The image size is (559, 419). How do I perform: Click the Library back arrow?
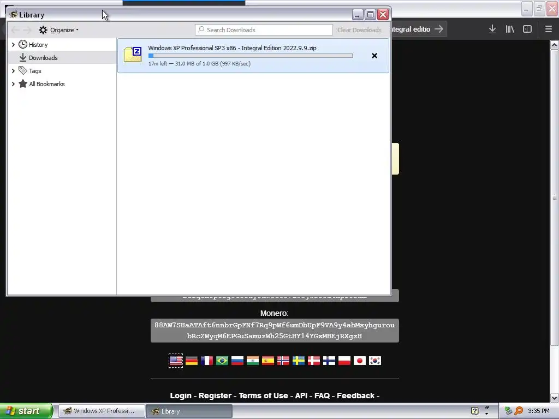click(15, 30)
